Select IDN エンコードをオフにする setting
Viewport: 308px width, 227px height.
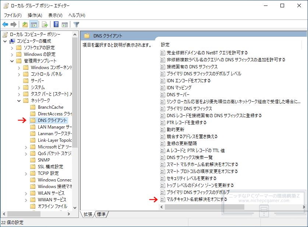coord(188,80)
